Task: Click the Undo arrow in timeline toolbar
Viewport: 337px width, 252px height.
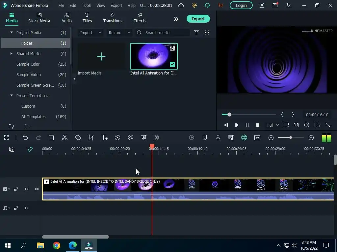Action: (x=25, y=137)
